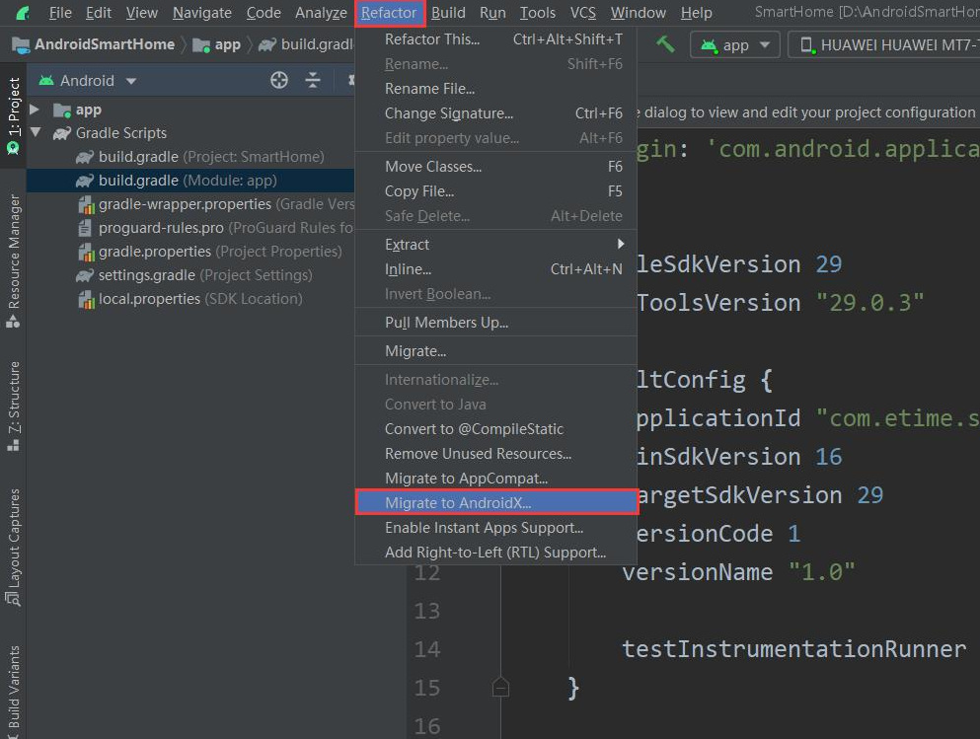Open the Edit menu
The image size is (980, 739).
[x=98, y=13]
